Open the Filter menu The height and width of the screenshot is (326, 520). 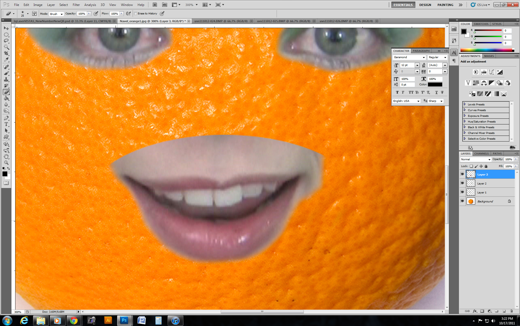pos(76,5)
